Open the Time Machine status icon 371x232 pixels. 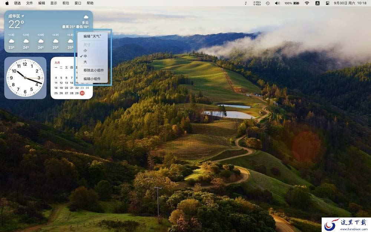click(x=267, y=3)
